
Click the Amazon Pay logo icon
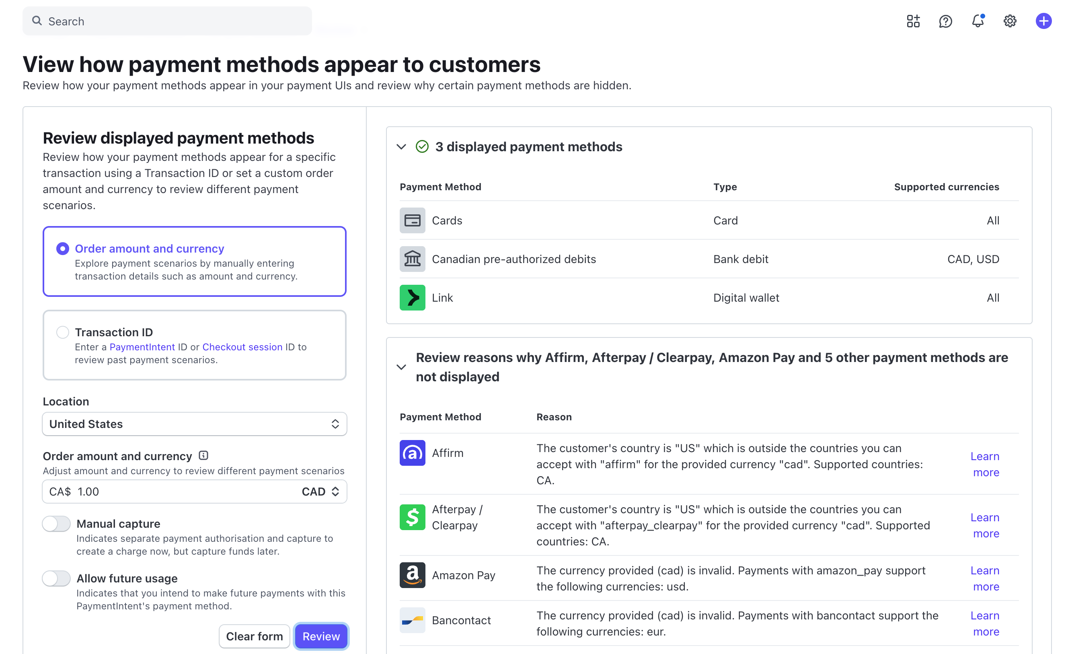412,575
